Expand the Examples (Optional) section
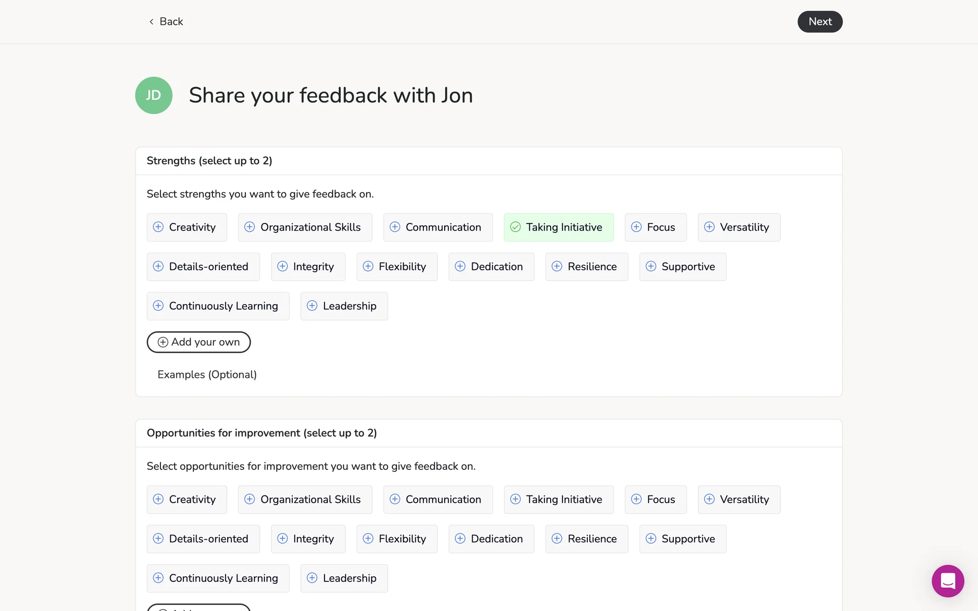978x611 pixels. 207,374
